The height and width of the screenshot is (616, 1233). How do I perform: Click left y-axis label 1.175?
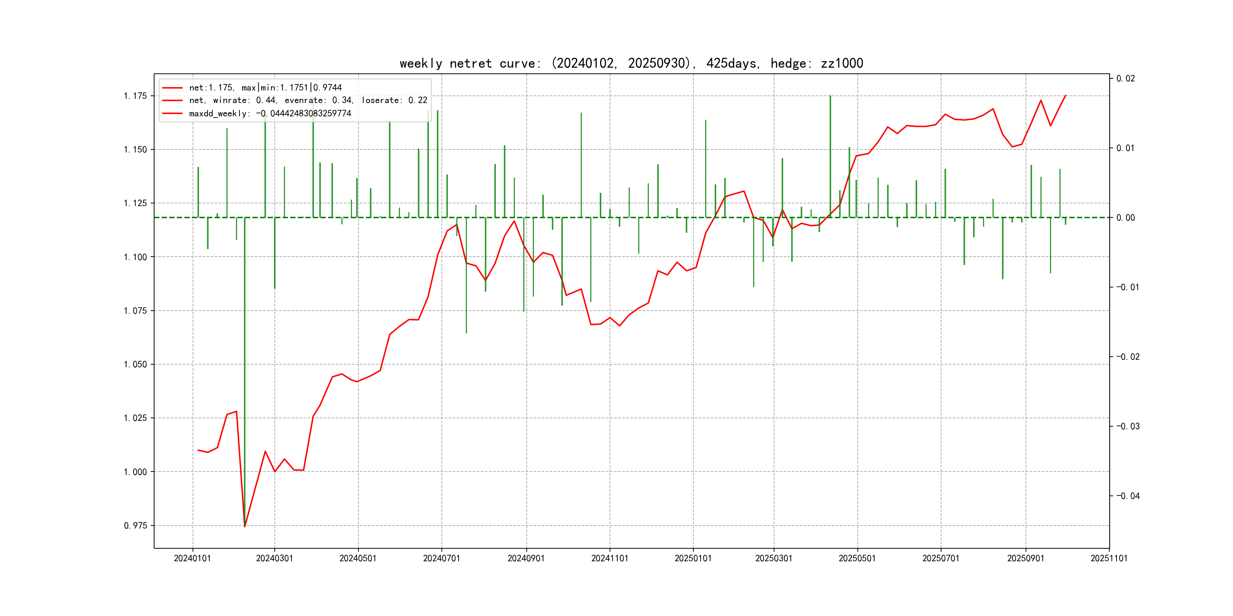135,96
